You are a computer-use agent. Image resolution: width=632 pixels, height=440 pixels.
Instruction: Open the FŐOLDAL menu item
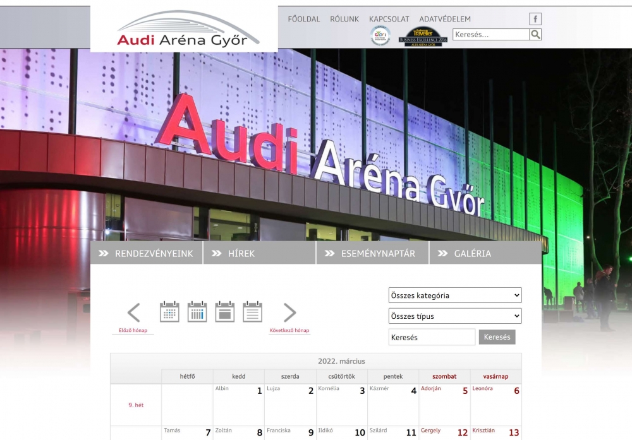pyautogui.click(x=304, y=19)
